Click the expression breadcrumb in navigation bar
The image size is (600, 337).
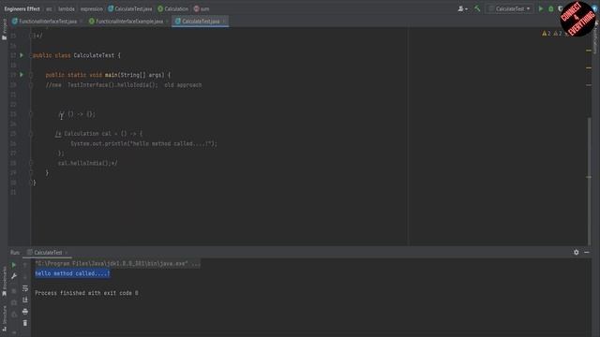point(92,8)
